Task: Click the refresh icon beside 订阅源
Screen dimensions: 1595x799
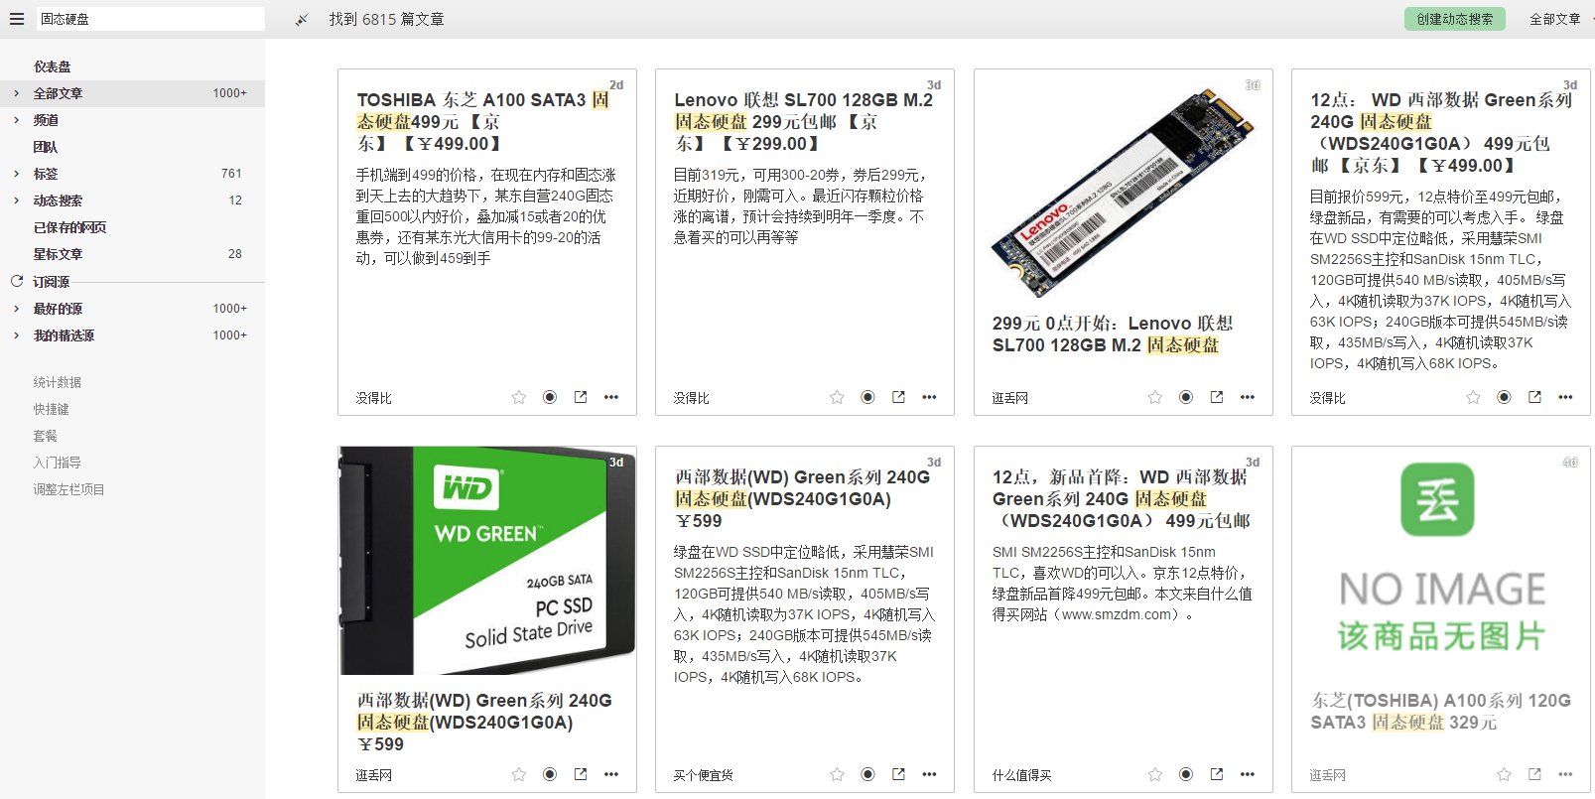Action: (x=17, y=281)
